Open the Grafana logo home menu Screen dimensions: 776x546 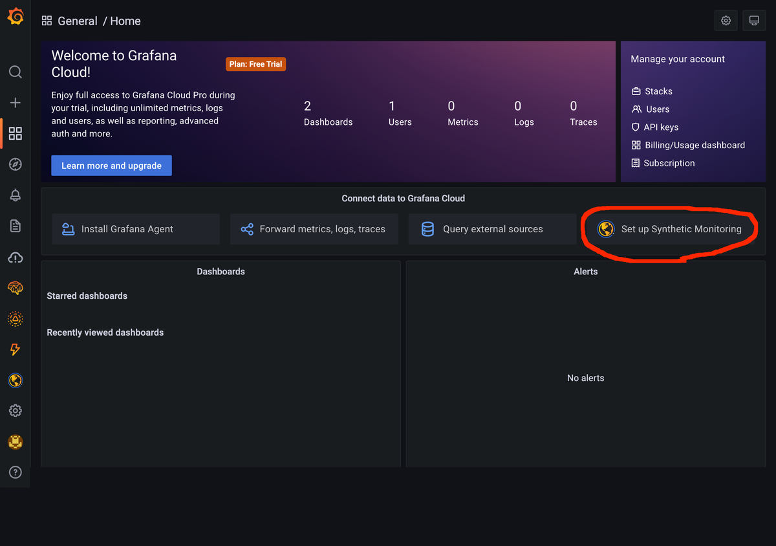16,17
